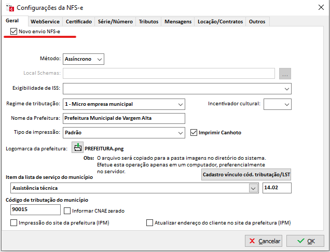Image resolution: width=330 pixels, height=252 pixels.
Task: Click the Local Schemas browse ellipsis button
Action: point(285,74)
